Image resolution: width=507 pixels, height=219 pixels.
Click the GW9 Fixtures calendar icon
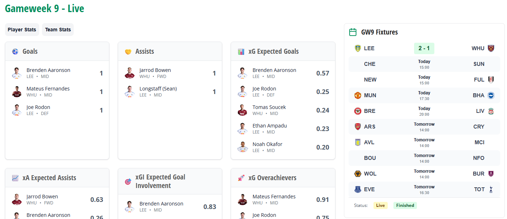[x=353, y=32]
